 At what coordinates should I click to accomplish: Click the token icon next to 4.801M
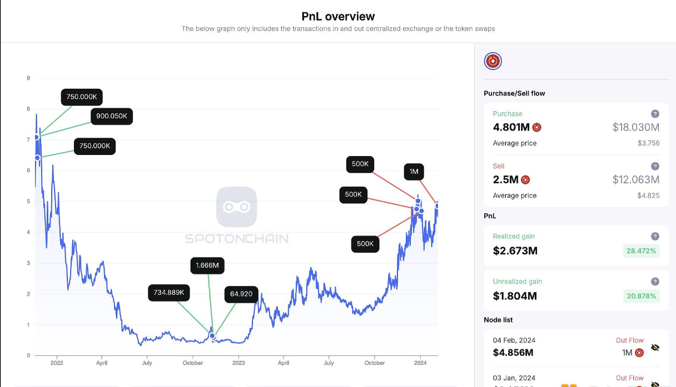coord(536,127)
